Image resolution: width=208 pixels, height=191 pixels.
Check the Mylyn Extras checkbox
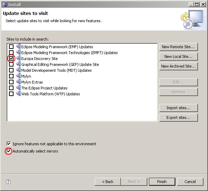point(11,82)
